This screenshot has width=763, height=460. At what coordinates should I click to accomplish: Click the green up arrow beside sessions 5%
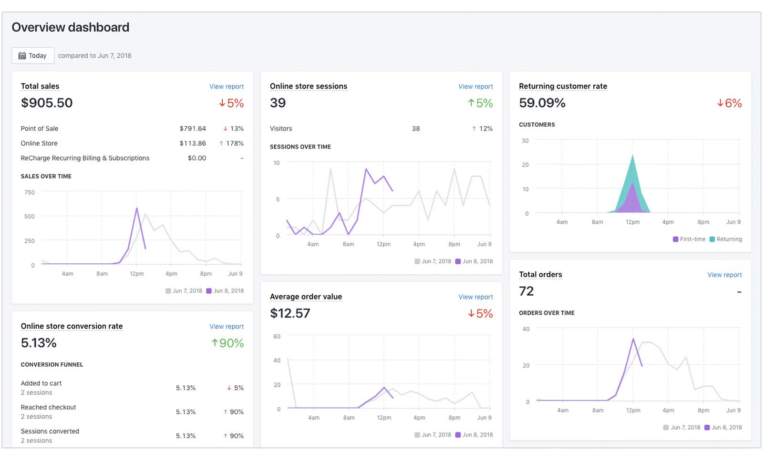coord(471,103)
